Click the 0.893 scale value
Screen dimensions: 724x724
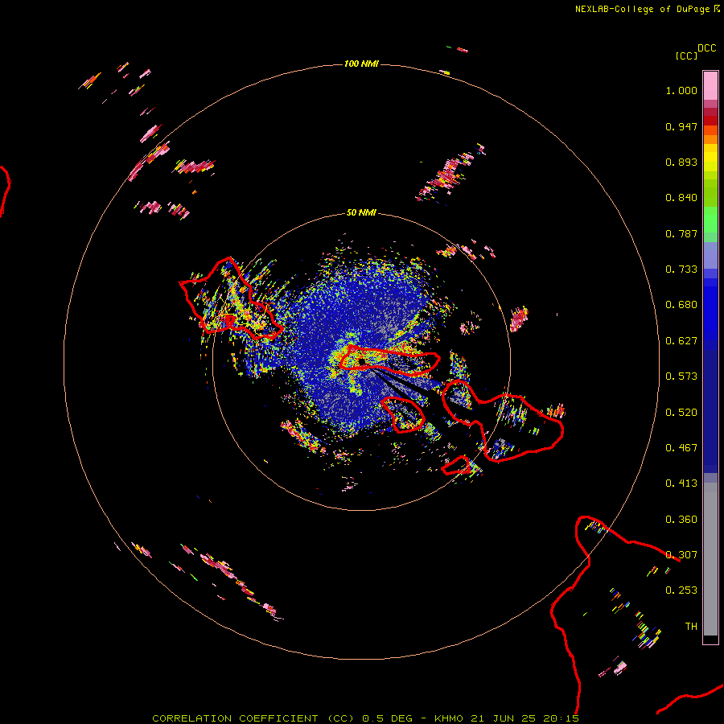[681, 162]
